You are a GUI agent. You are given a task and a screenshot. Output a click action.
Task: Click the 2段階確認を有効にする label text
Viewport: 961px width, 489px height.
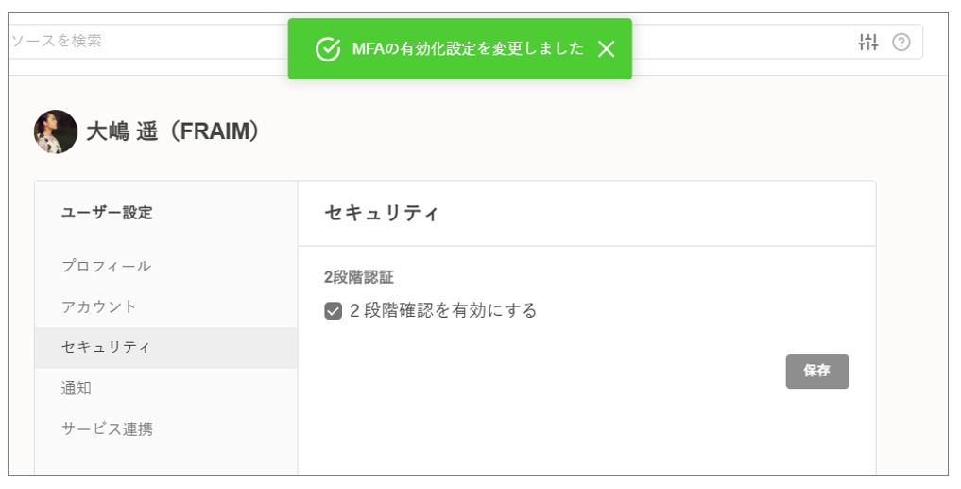[443, 310]
